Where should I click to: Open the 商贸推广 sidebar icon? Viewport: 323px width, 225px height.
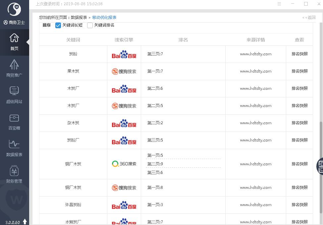(14, 65)
